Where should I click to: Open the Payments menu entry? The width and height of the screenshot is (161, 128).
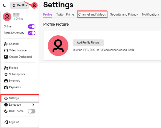pyautogui.click(x=20, y=87)
